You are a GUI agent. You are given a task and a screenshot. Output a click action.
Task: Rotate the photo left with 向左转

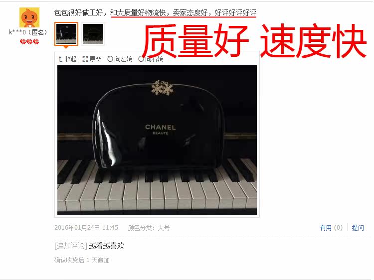click(120, 59)
